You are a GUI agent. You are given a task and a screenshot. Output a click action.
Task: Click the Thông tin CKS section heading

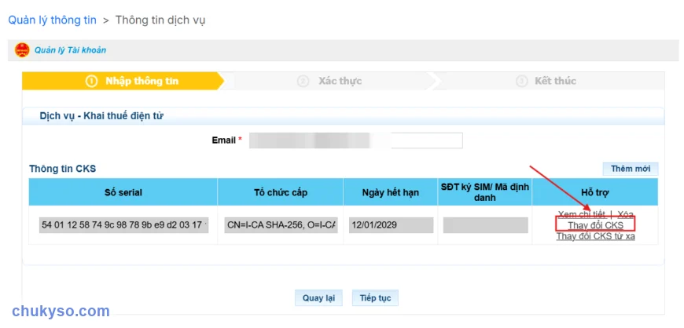pyautogui.click(x=62, y=169)
